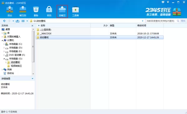Minimize the 2345好压 window
The height and width of the screenshot is (114, 187).
[173, 2]
